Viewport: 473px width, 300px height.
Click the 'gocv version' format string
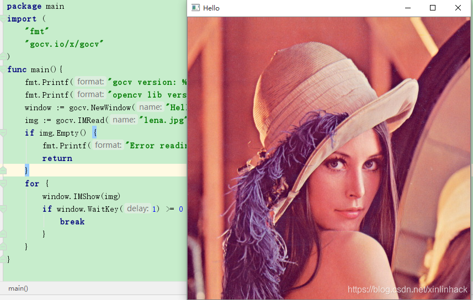[x=147, y=82]
